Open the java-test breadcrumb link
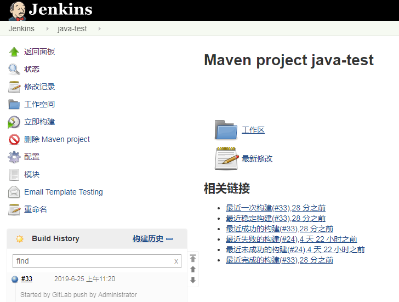399x302 pixels. [x=72, y=29]
